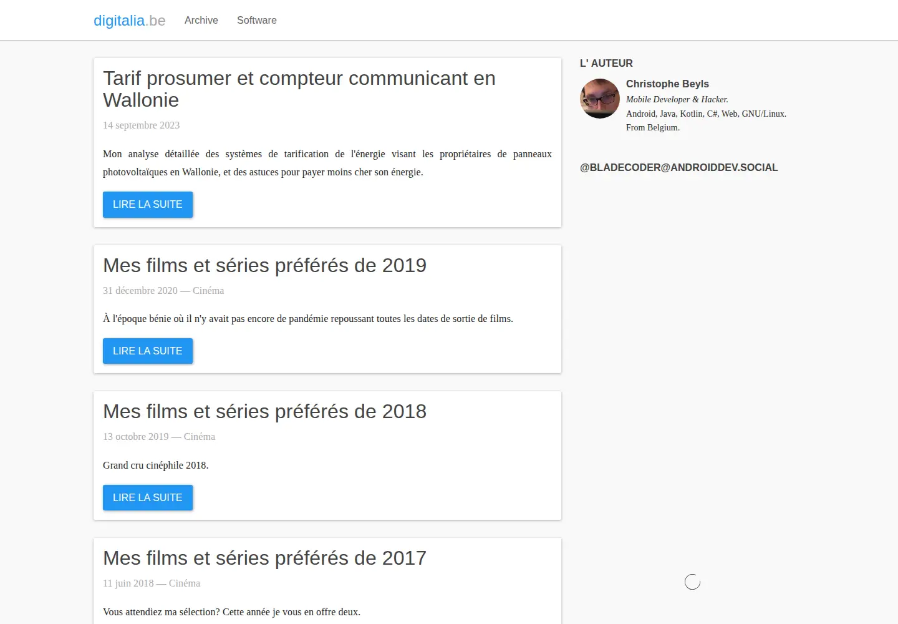Select Cinéma category on the 2018 post

pyautogui.click(x=200, y=437)
